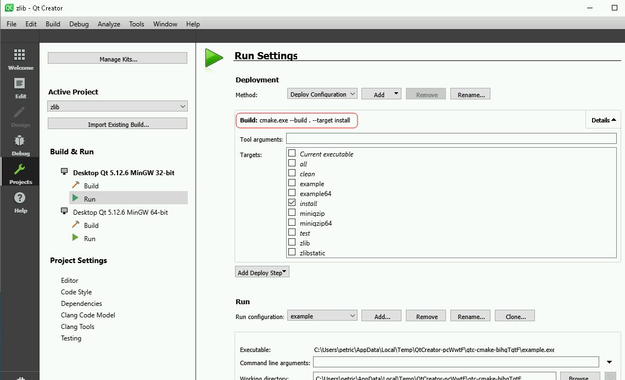Click the Qt Creator logo in title bar
625x380 pixels.
click(x=9, y=8)
